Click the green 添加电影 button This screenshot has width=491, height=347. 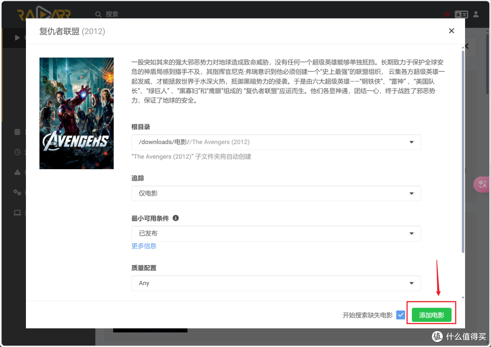pos(431,315)
